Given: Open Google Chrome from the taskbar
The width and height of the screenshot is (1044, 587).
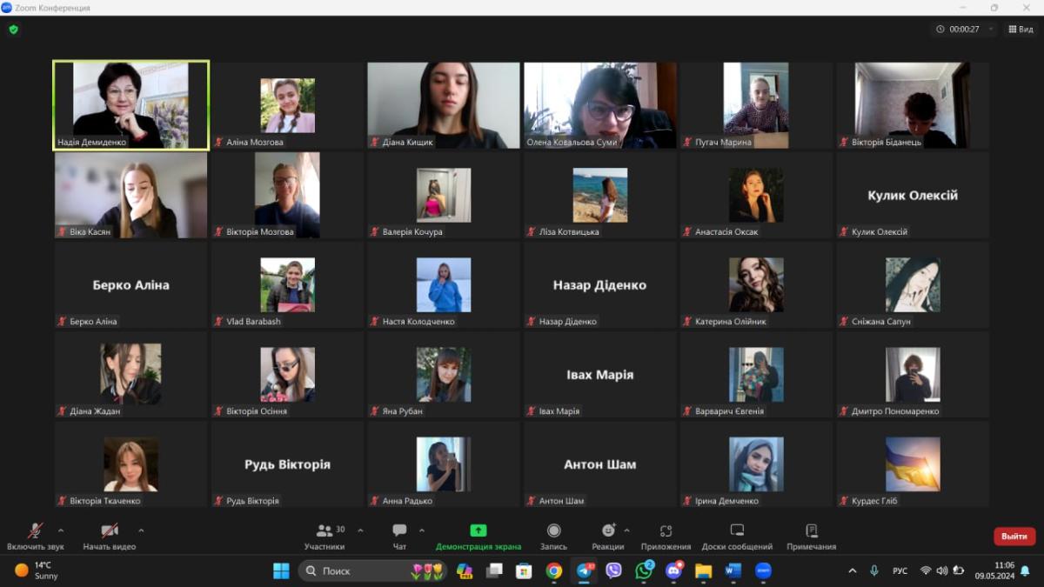Looking at the screenshot, I should click(554, 571).
